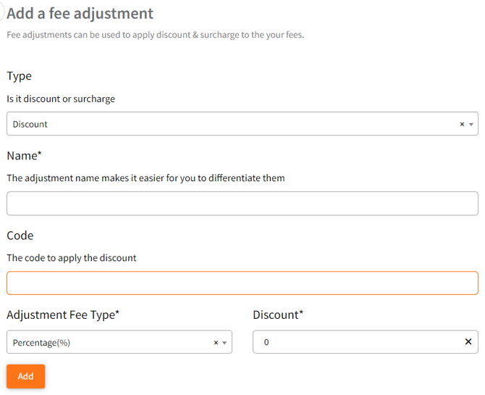Clear the Percentage(%) selection with the x icon
The image size is (485, 395).
[x=216, y=343]
